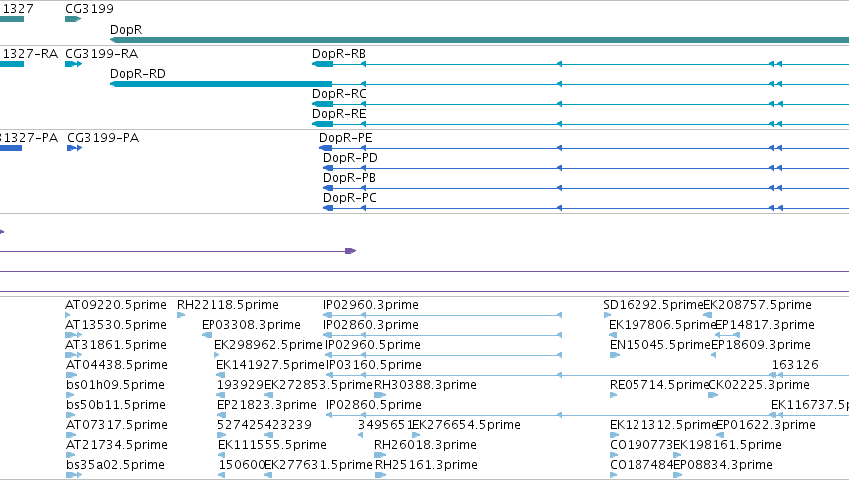
Task: Click the EK121312.5prime EST label
Action: click(x=662, y=425)
